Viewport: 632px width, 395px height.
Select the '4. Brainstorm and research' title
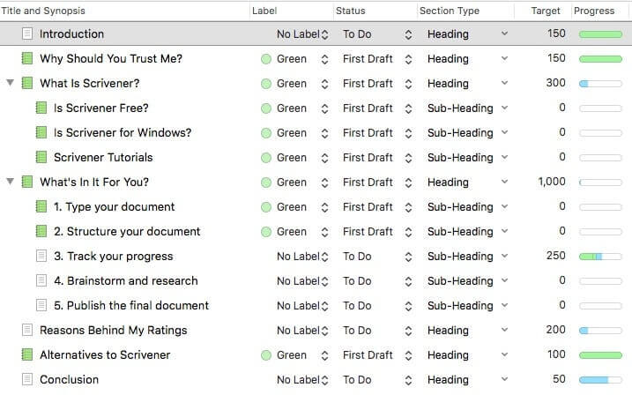[x=126, y=281]
